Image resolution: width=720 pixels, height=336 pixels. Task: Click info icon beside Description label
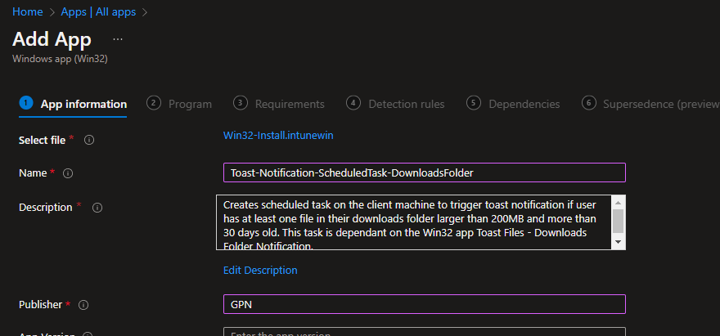click(97, 208)
